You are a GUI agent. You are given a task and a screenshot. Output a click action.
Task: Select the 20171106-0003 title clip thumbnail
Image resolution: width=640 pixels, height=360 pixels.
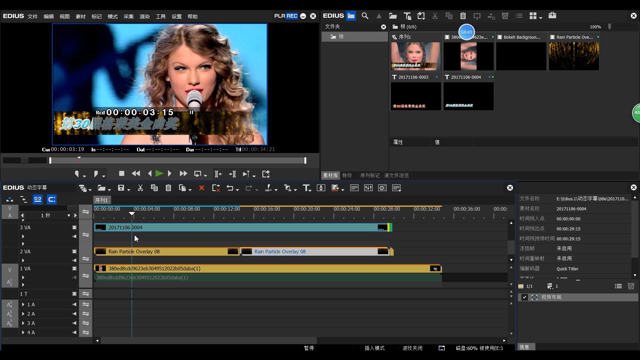point(416,96)
